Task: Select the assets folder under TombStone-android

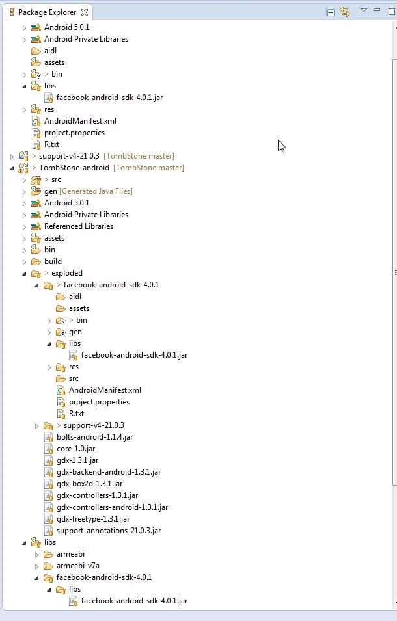Action: [x=54, y=238]
